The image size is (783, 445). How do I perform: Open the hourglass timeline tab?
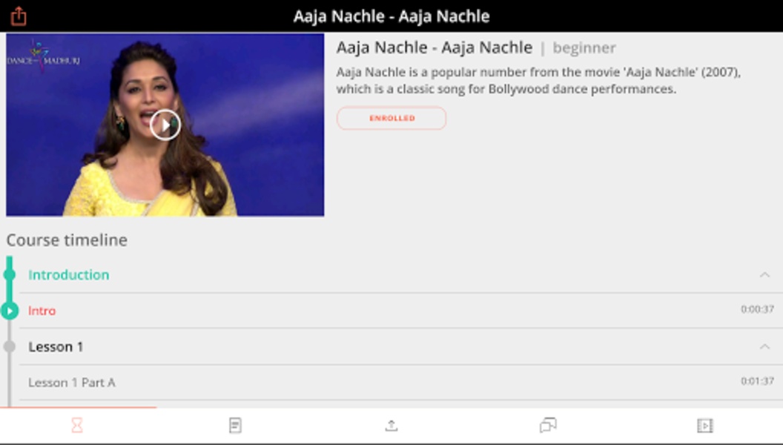coord(77,426)
